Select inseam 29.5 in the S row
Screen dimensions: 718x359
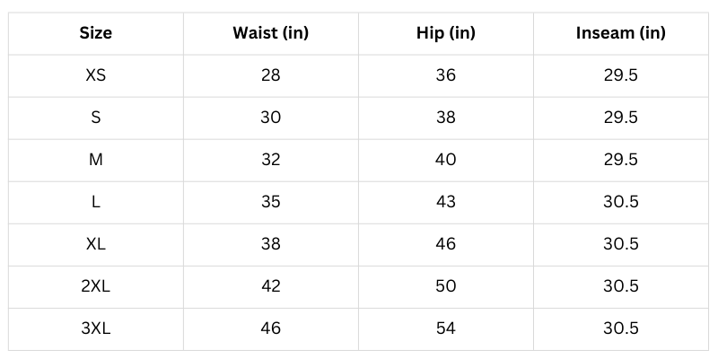pyautogui.click(x=620, y=118)
